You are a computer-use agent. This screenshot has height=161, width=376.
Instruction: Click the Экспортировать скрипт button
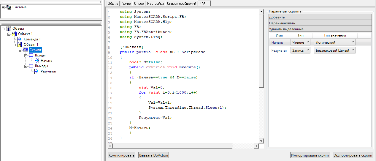[353, 155]
